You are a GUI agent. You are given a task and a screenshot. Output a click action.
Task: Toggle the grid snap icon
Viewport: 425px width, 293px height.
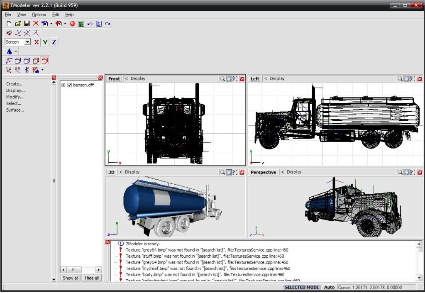(x=36, y=33)
